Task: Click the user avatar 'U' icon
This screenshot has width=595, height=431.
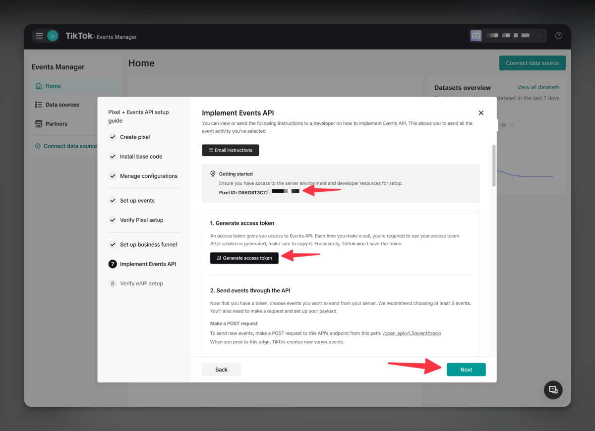Action: coord(53,36)
